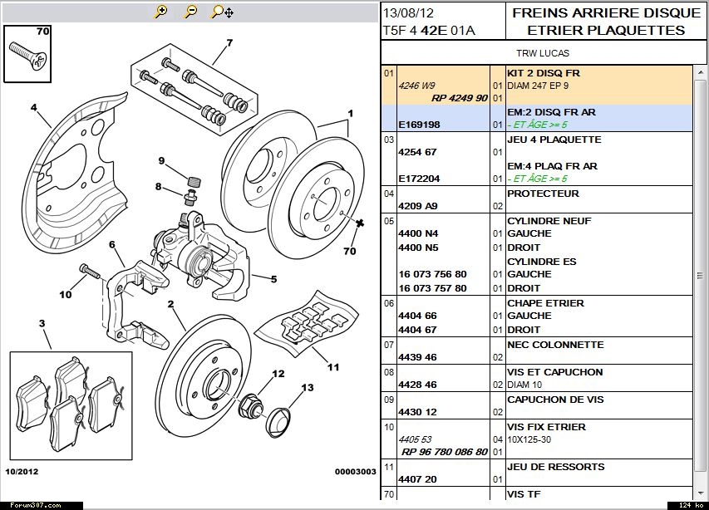709x510 pixels.
Task: Click part number 4254 67
Action: pyautogui.click(x=417, y=153)
